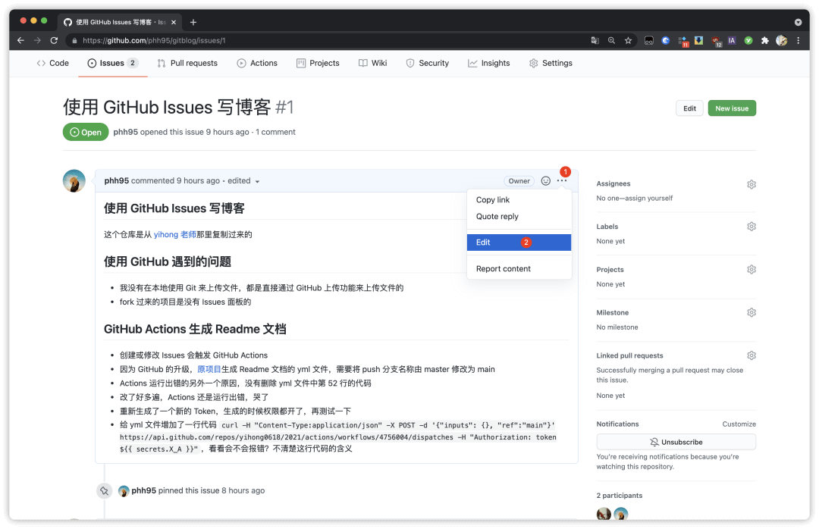Click 'No milestone' text
The width and height of the screenshot is (819, 529).
tap(617, 327)
